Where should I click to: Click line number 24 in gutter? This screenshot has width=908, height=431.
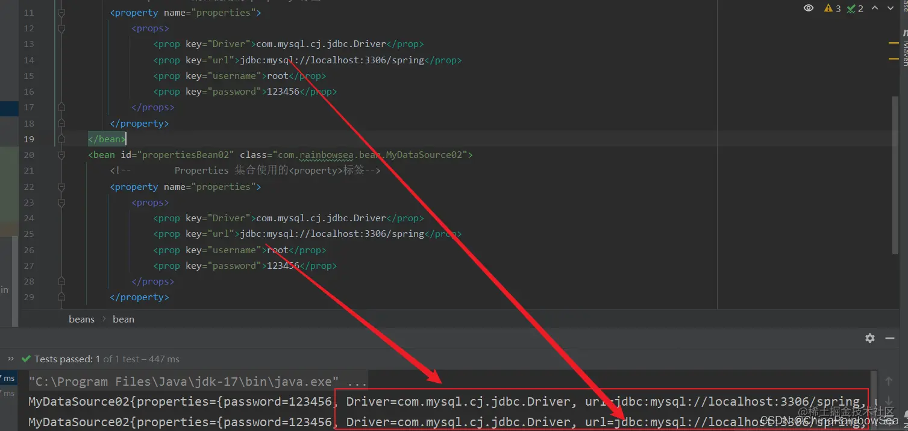click(28, 218)
